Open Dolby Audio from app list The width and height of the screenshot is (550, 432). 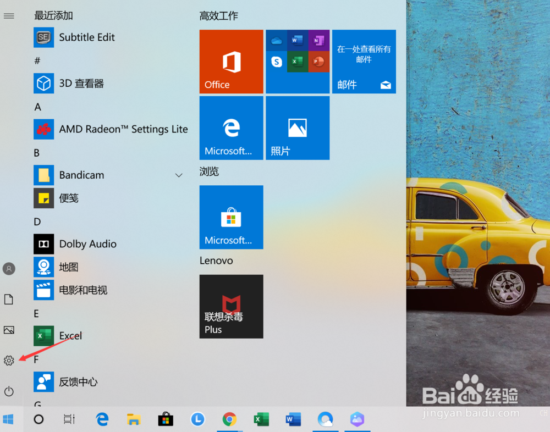coord(88,244)
